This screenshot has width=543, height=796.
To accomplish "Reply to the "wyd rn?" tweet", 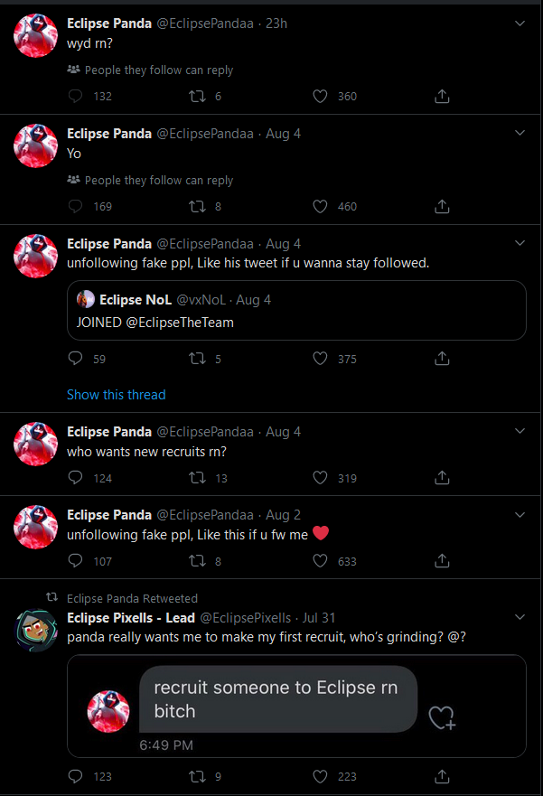I will (x=76, y=96).
